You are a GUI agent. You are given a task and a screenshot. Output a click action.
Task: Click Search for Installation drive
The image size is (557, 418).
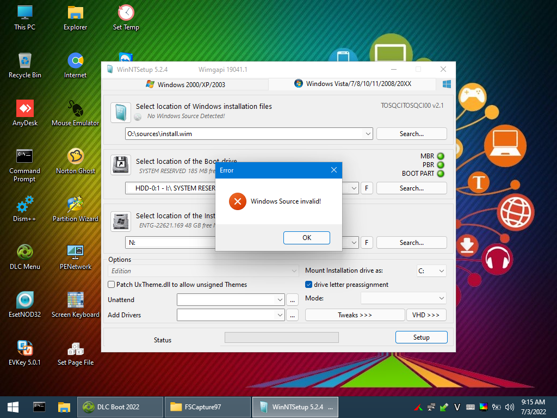tap(411, 242)
